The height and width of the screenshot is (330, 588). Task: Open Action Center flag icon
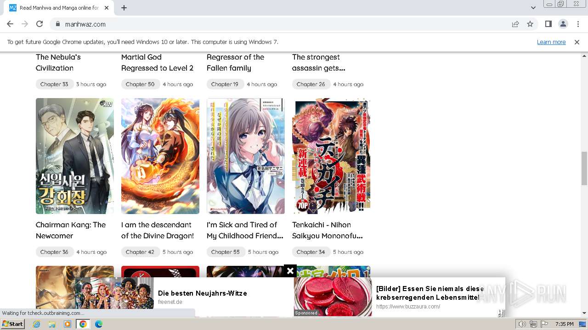[x=544, y=324]
